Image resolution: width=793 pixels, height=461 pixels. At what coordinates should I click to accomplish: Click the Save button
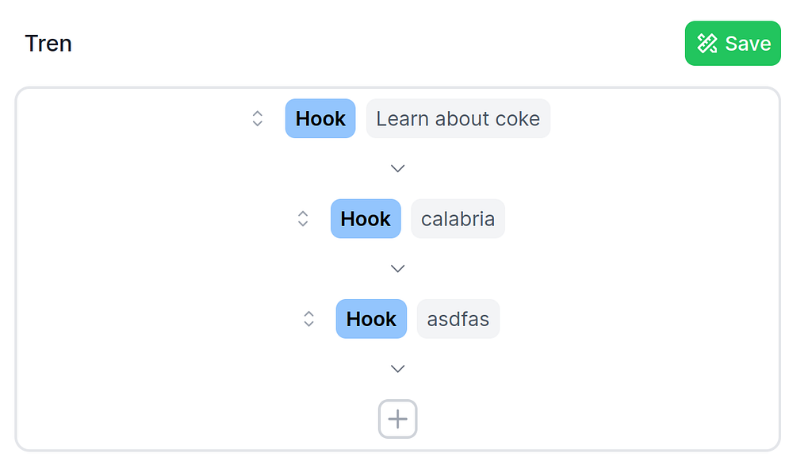point(733,44)
